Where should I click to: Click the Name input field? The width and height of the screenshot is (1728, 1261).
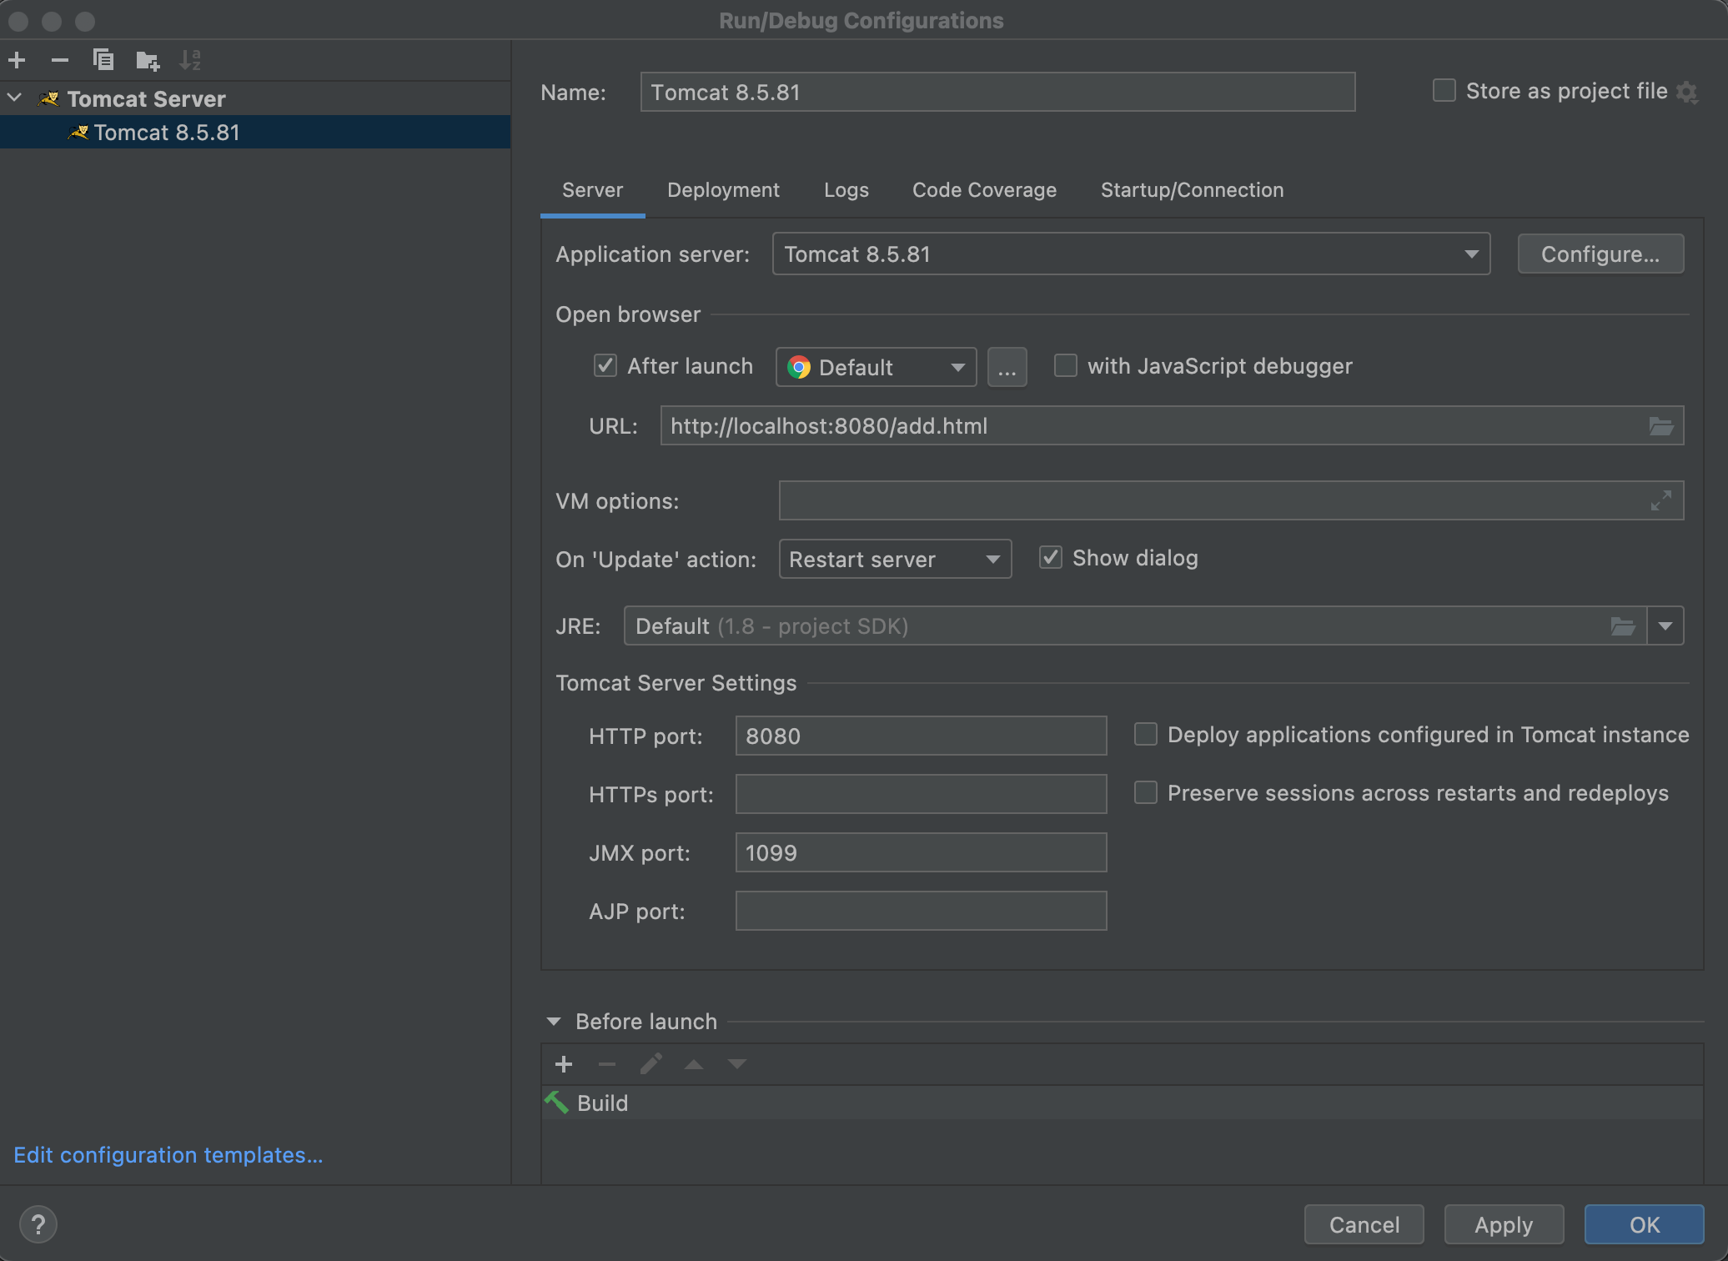[x=997, y=92]
